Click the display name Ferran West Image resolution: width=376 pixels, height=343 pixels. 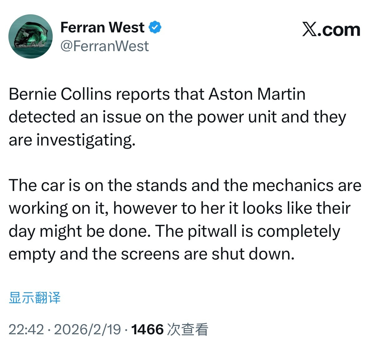[x=102, y=27]
